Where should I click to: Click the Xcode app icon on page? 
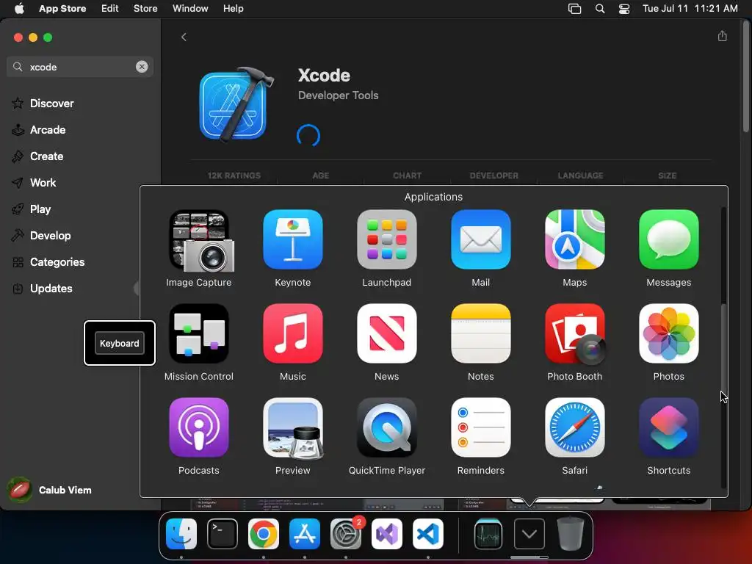pyautogui.click(x=236, y=105)
